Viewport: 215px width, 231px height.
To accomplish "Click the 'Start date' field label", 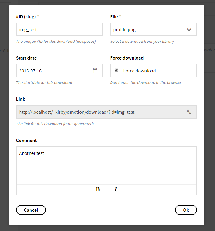I will point(26,58).
